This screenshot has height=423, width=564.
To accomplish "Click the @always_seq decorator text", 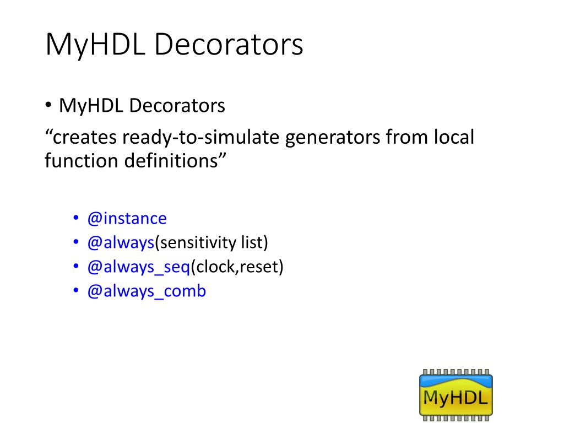I will tap(139, 267).
